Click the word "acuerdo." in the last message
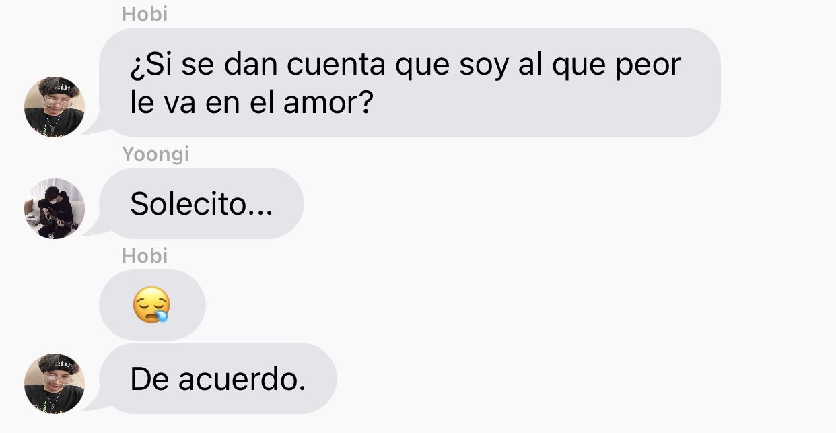 click(242, 380)
